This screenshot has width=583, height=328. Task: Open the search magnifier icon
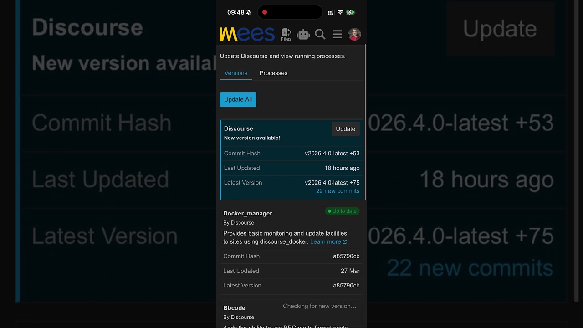coord(320,35)
